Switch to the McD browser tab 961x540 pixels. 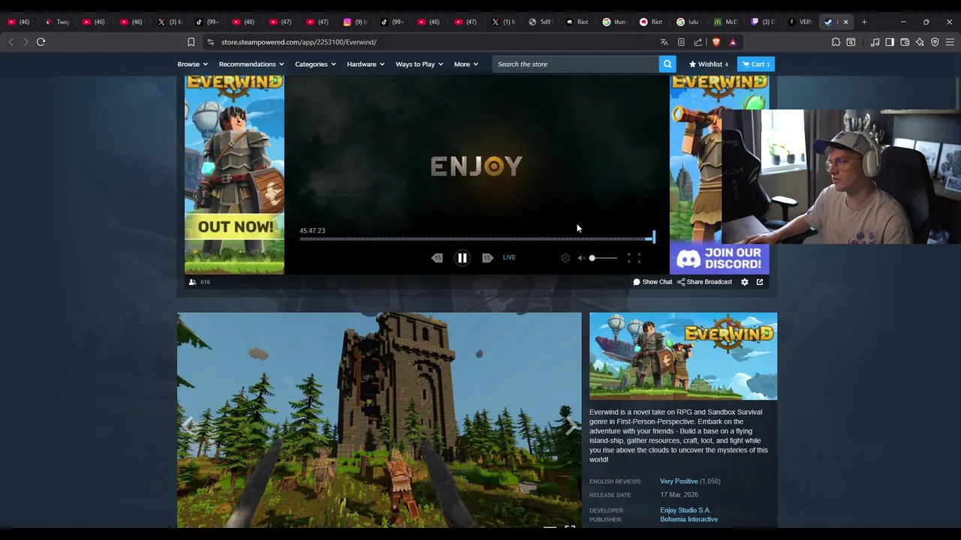pos(725,22)
